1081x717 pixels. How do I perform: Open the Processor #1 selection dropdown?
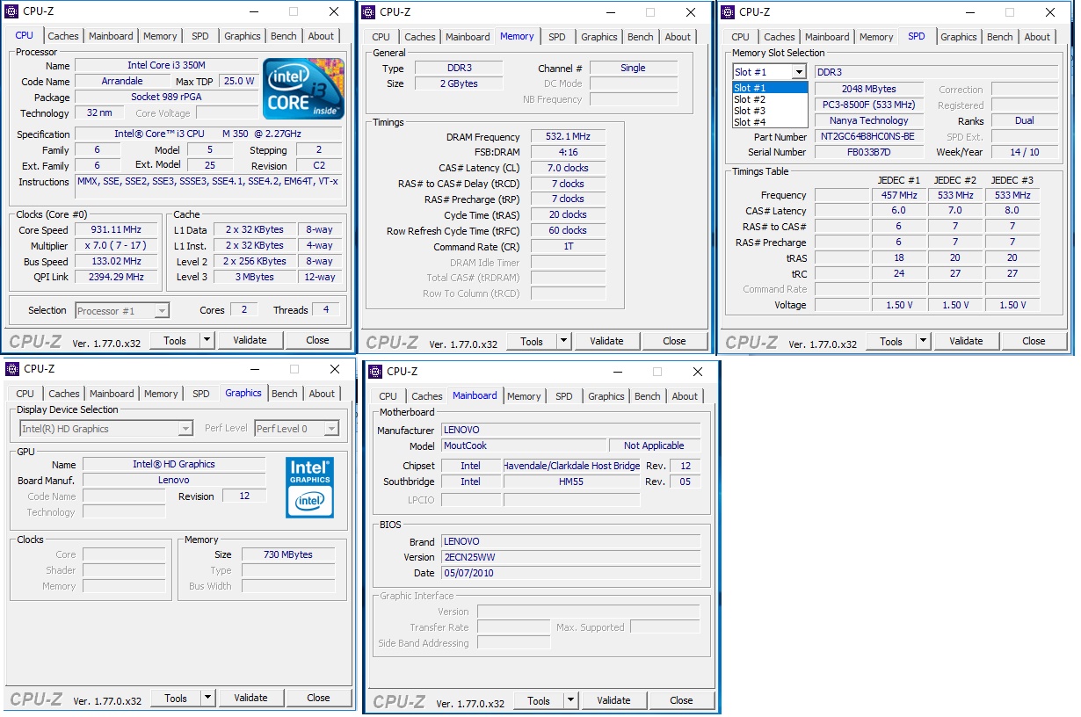tap(122, 310)
